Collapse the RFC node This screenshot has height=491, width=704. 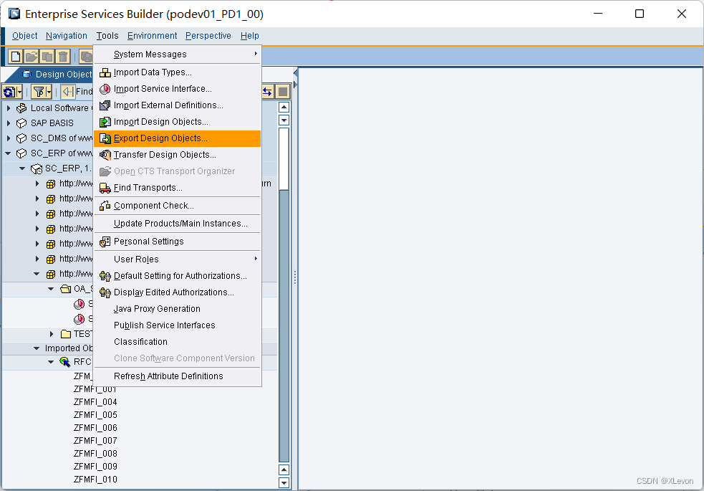click(x=51, y=362)
